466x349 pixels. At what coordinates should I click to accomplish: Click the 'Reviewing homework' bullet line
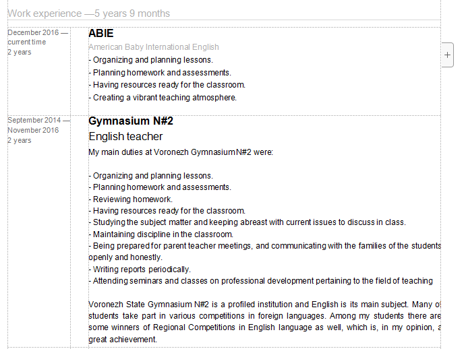[131, 199]
